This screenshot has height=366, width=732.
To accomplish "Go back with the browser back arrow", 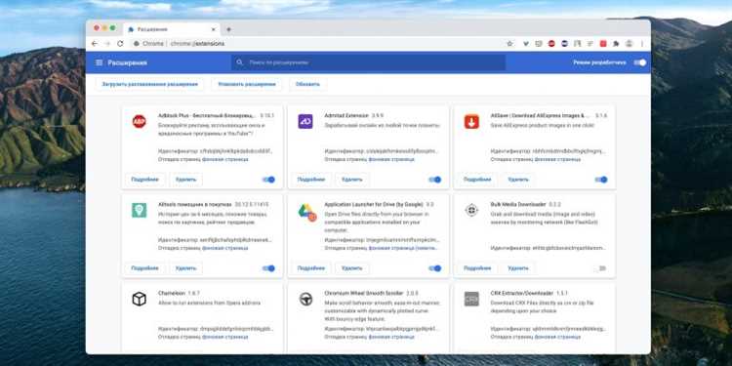I will tap(95, 43).
